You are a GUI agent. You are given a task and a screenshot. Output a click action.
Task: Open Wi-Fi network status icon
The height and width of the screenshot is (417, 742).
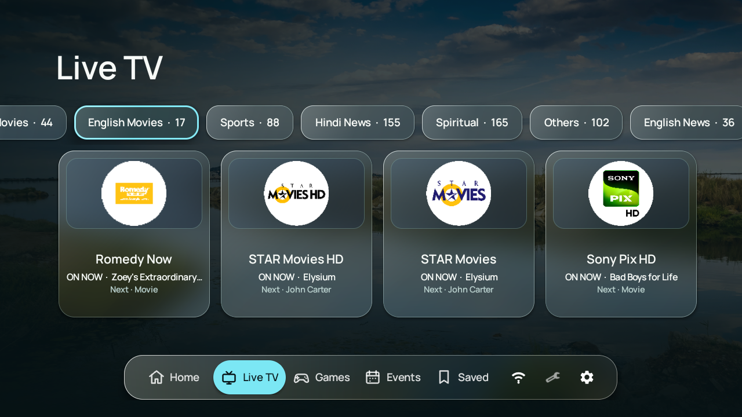(519, 378)
